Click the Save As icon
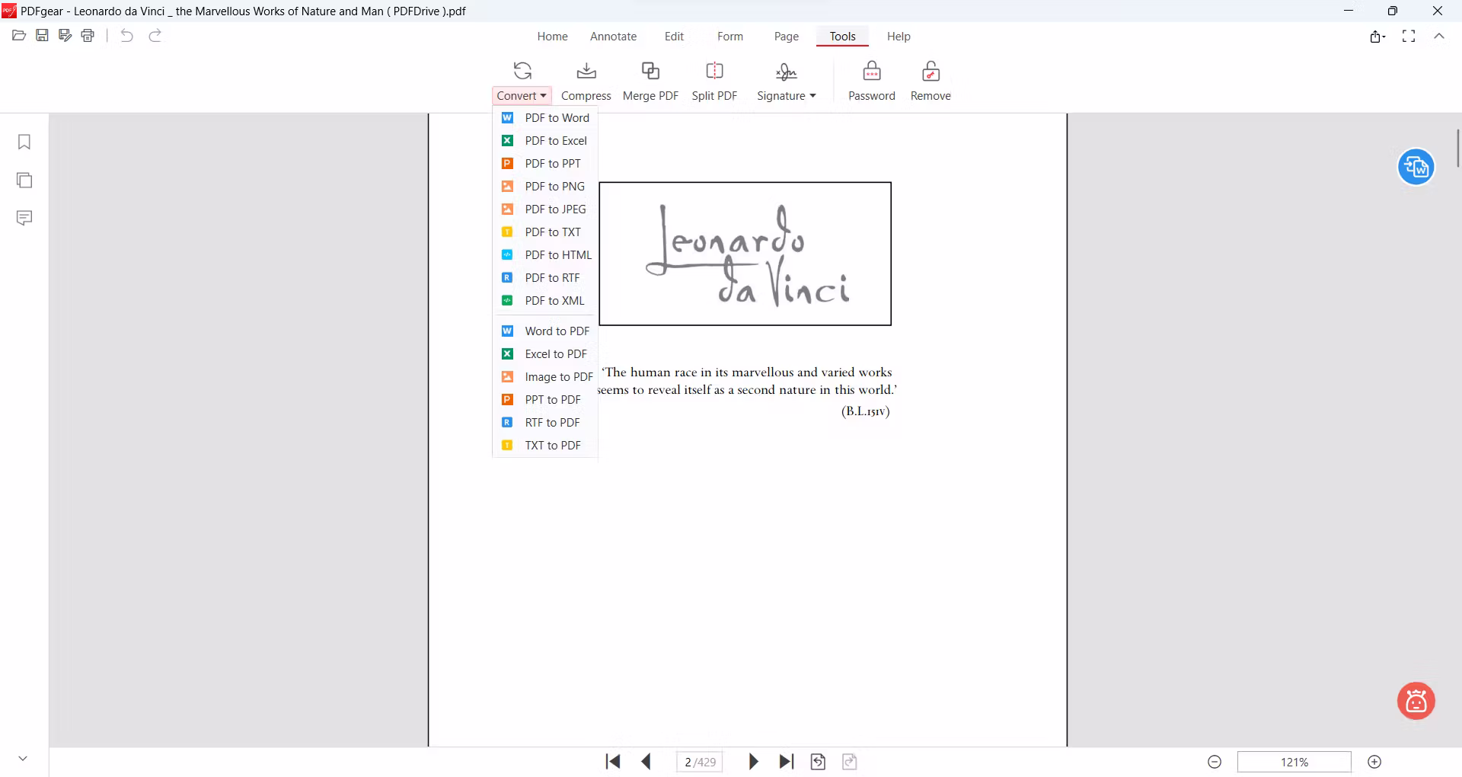 coord(65,36)
